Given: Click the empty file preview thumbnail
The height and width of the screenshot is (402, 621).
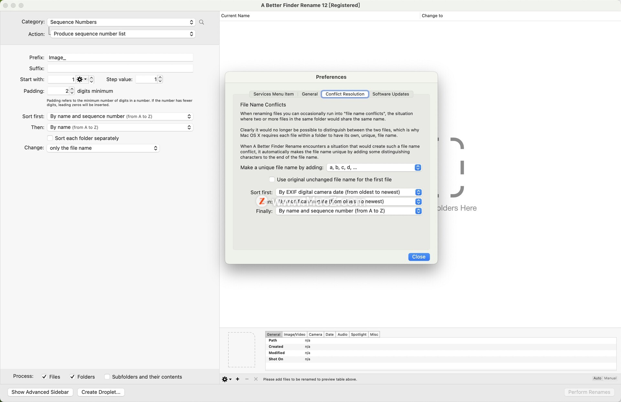Looking at the screenshot, I should point(242,350).
